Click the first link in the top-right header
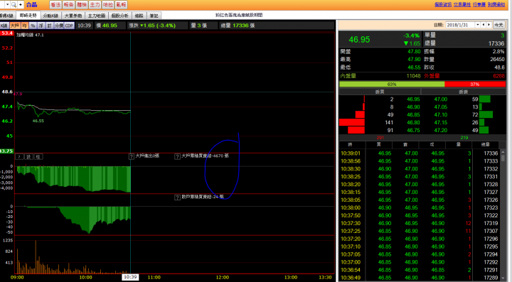 (x=443, y=4)
